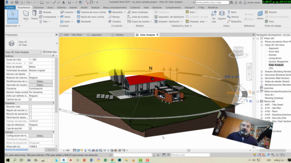Select Separador de habitación tool
This screenshot has width=291, height=163.
pos(169,17)
